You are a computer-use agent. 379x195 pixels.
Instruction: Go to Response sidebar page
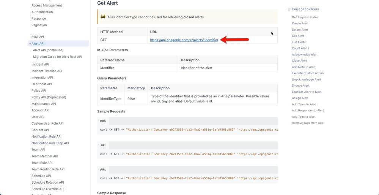pyautogui.click(x=39, y=18)
